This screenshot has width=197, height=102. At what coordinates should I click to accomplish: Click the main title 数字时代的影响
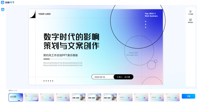71,37
